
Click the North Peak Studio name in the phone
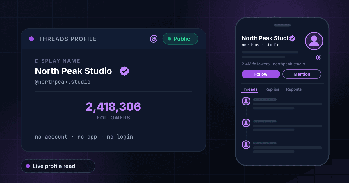266,38
